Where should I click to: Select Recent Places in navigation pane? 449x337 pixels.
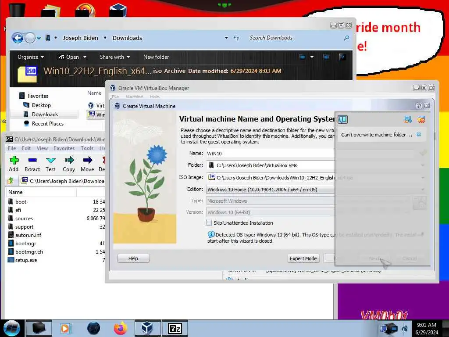pos(48,123)
